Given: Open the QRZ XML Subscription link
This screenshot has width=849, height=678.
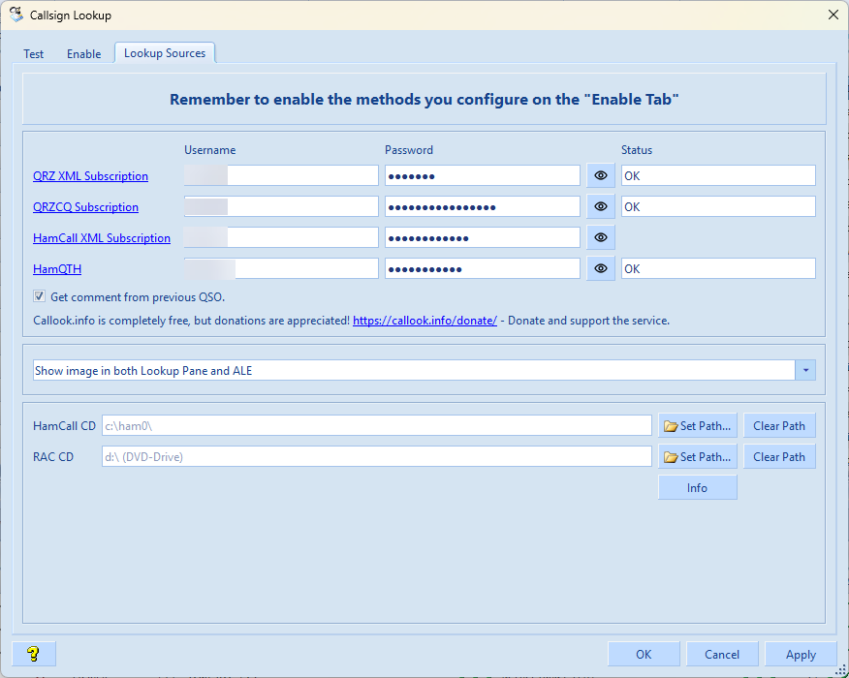Looking at the screenshot, I should click(90, 176).
